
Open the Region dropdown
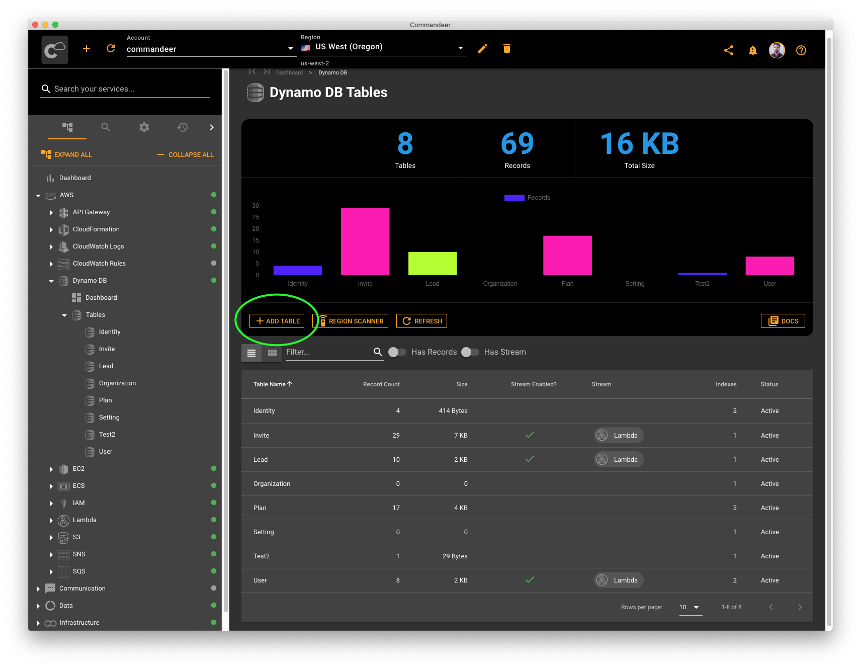383,47
